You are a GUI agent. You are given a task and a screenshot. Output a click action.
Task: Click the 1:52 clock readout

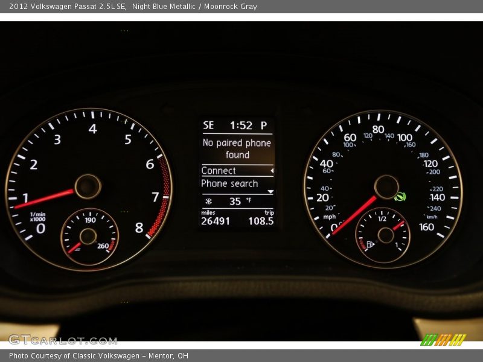[241, 125]
